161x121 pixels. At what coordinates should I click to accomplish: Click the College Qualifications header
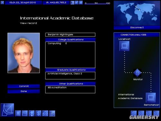pyautogui.click(x=70, y=40)
